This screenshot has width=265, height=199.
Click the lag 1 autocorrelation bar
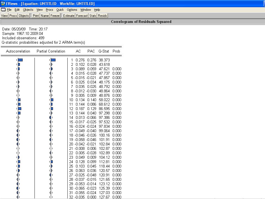point(20,60)
